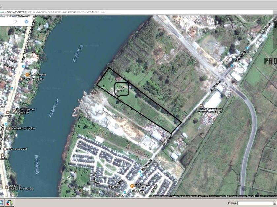Click the colorful taskbar application icon

(9, 203)
